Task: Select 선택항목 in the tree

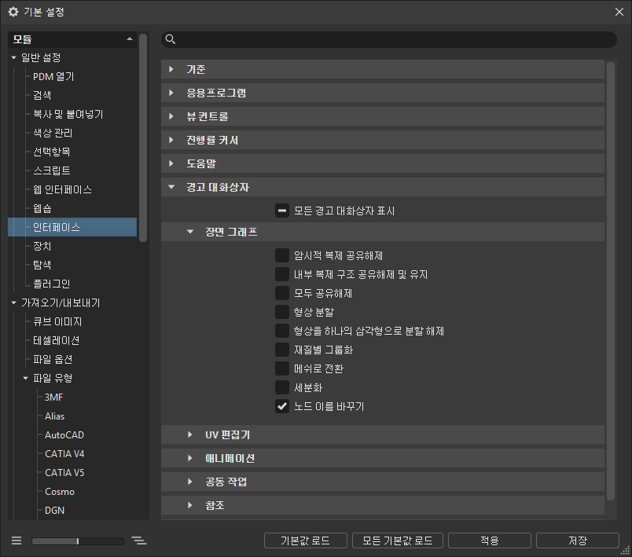Action: (52, 152)
